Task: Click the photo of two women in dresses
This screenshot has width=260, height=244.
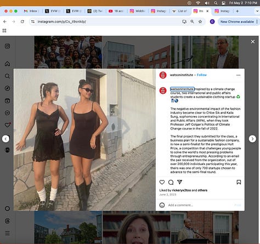Action: click(x=84, y=140)
